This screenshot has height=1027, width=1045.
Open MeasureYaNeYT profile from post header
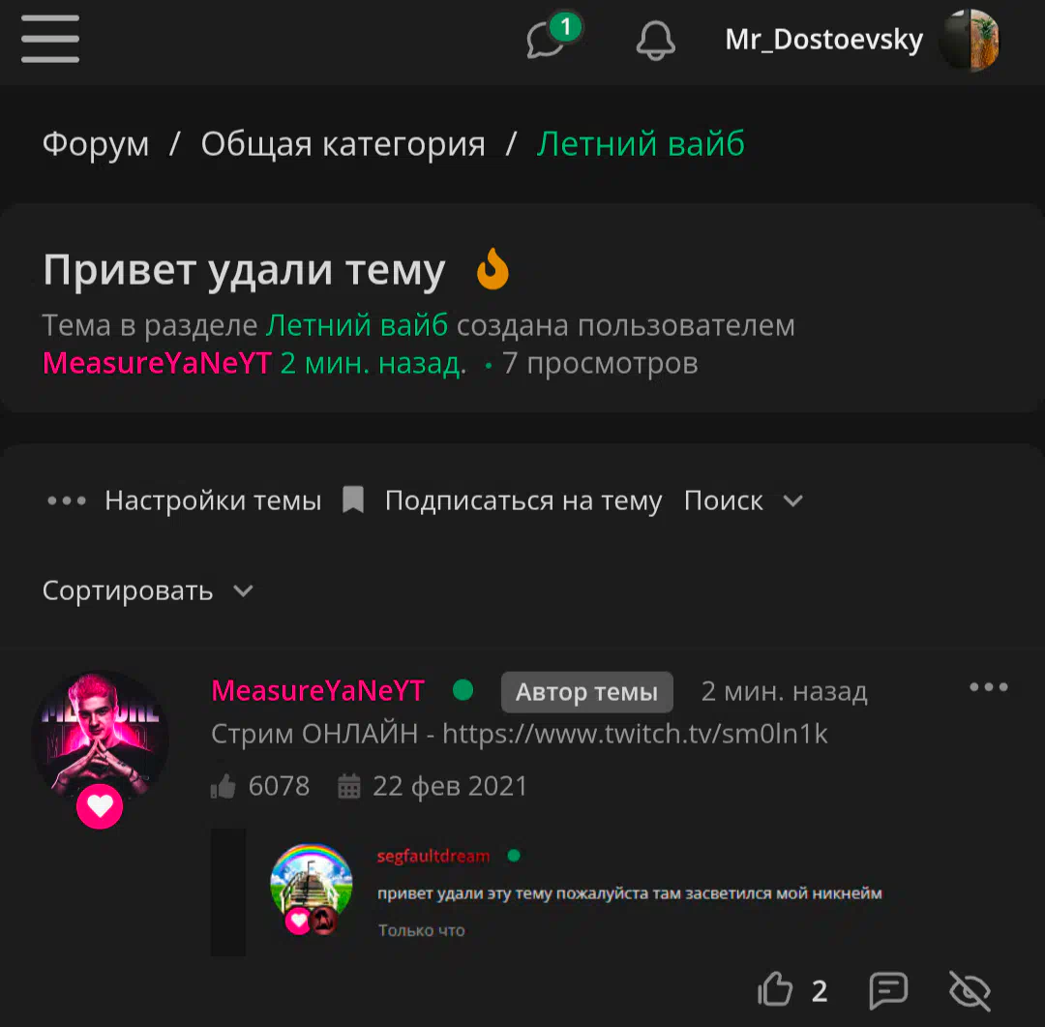point(318,691)
